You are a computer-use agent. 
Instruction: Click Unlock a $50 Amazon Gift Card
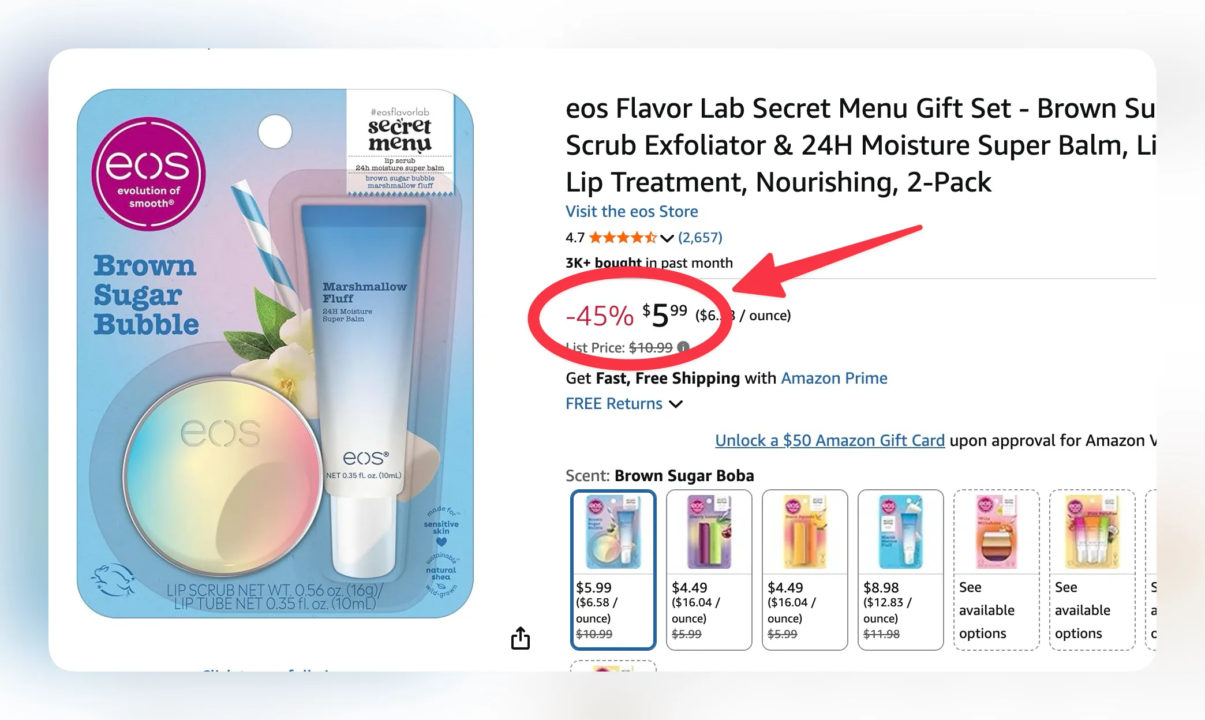click(x=829, y=441)
